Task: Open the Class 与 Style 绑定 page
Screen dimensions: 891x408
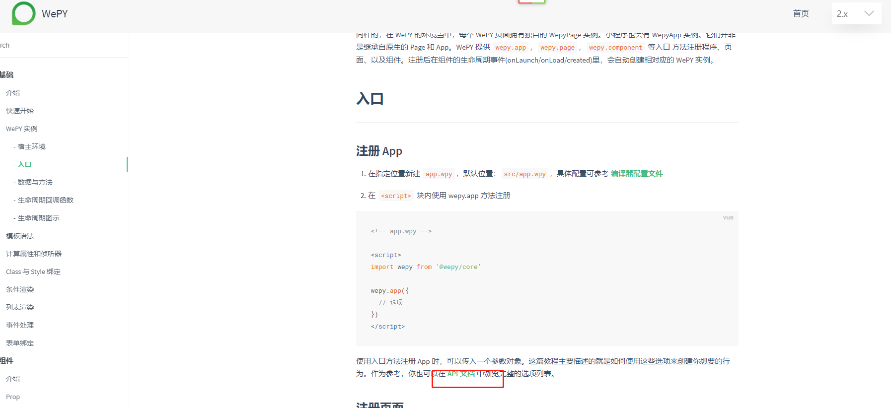Action: 33,272
